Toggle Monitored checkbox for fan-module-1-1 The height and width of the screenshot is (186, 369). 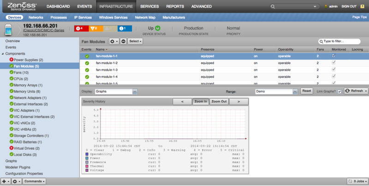point(333,56)
